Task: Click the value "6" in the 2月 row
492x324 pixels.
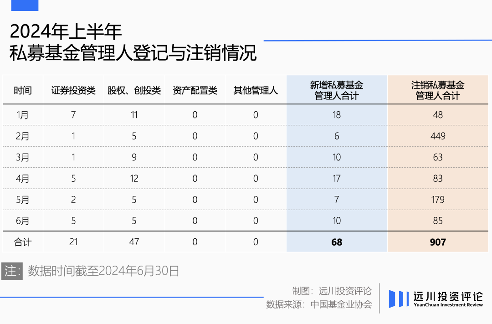Action: coord(337,136)
